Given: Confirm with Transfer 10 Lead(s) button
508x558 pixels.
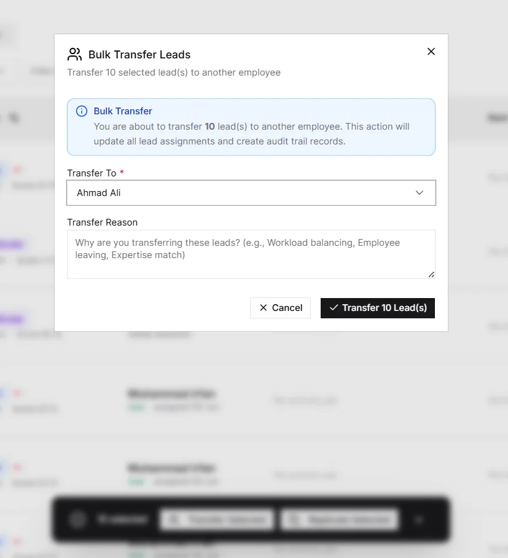Looking at the screenshot, I should click(377, 308).
